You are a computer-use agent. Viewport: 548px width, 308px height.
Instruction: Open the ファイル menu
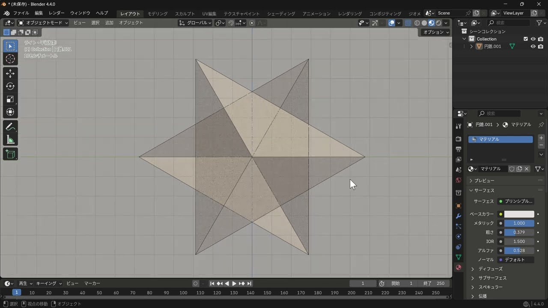pyautogui.click(x=21, y=13)
